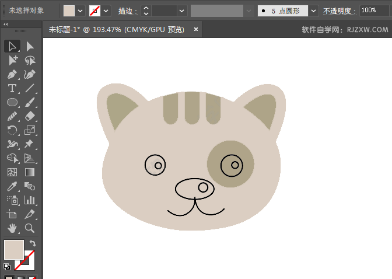Select the Zoom magnifier tool

tap(30, 228)
